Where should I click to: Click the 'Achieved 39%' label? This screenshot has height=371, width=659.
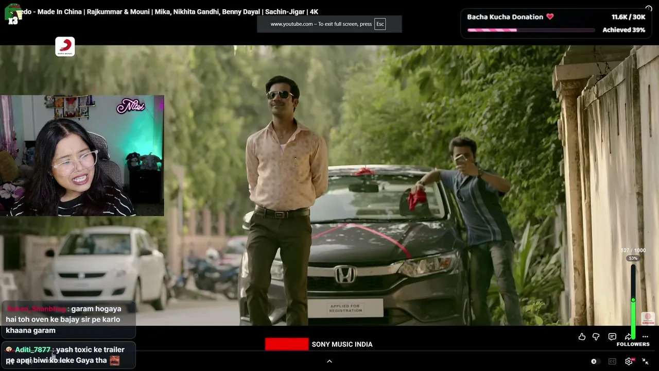(x=623, y=30)
